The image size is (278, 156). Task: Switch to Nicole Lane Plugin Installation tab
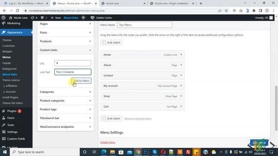pyautogui.click(x=172, y=3)
